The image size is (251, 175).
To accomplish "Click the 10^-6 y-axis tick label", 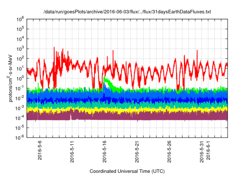I will pyautogui.click(x=20, y=137).
